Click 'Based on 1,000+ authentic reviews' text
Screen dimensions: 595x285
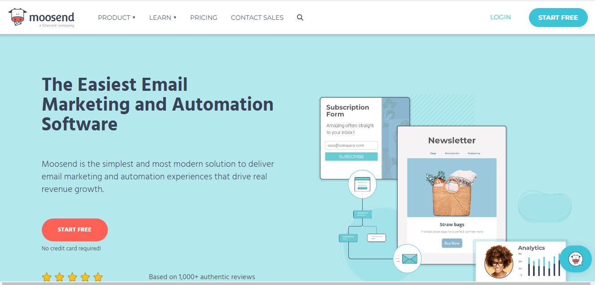[202, 277]
